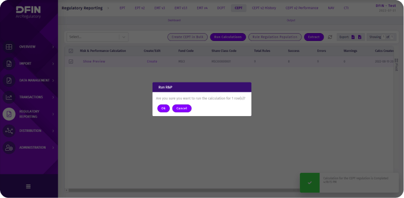Click the Create link in the MSCI row

coord(152,61)
